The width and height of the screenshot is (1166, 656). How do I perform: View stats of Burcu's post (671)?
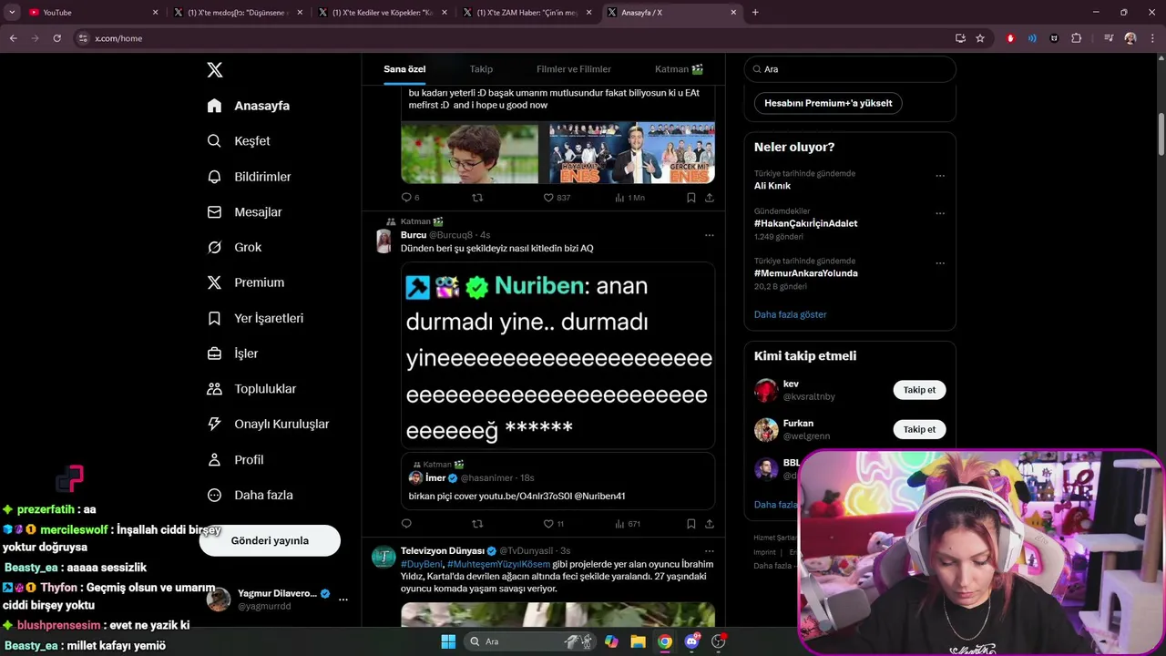628,524
